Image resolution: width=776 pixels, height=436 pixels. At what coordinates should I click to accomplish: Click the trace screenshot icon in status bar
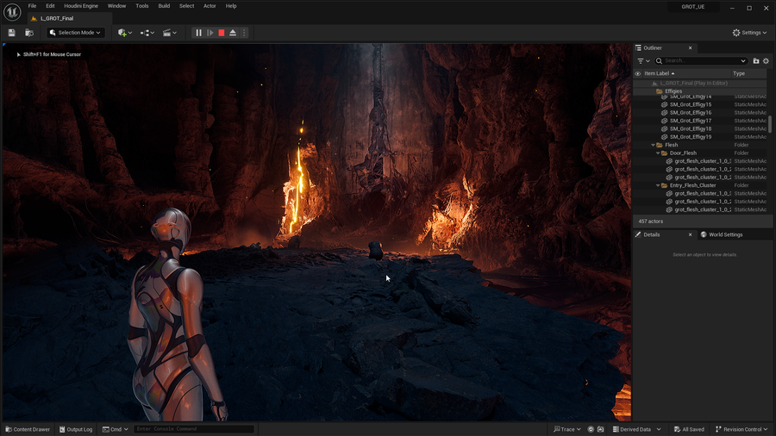tap(600, 429)
